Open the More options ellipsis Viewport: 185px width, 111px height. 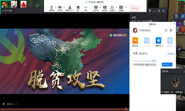click(86, 8)
